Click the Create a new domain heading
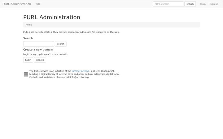This screenshot has width=223, height=139. (x=38, y=49)
